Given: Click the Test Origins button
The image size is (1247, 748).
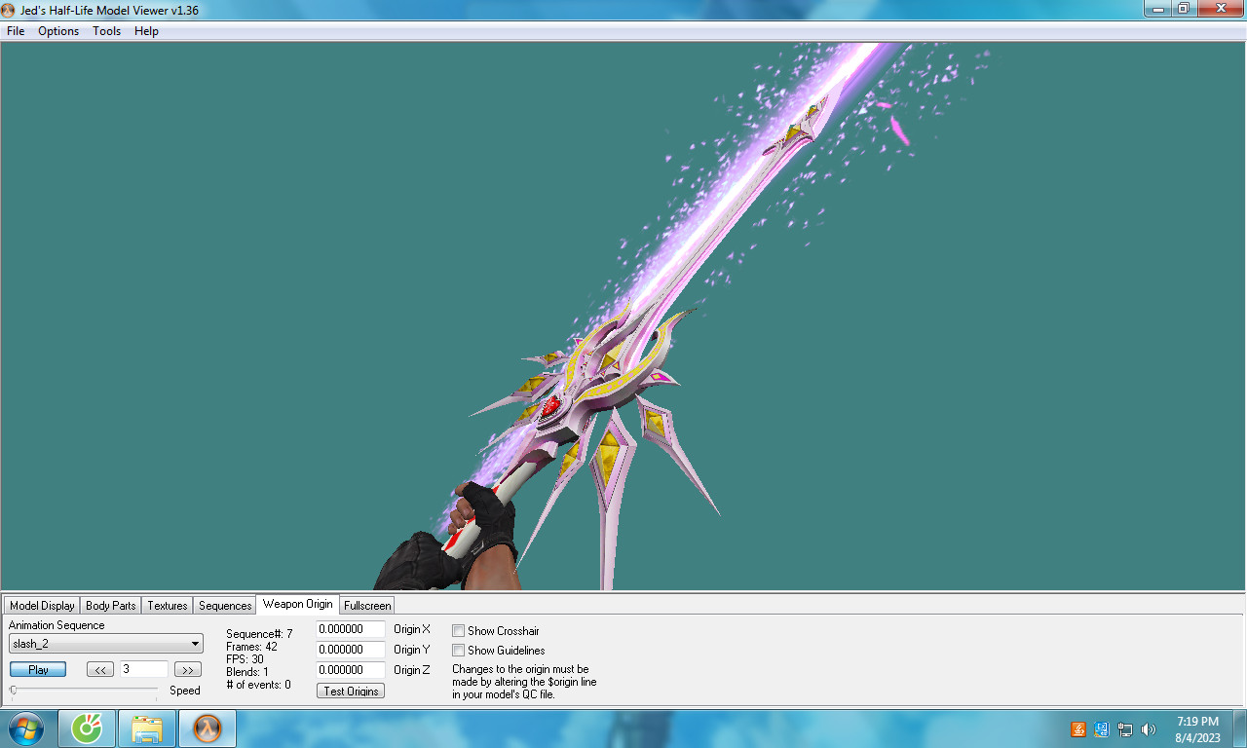Looking at the screenshot, I should tap(350, 691).
